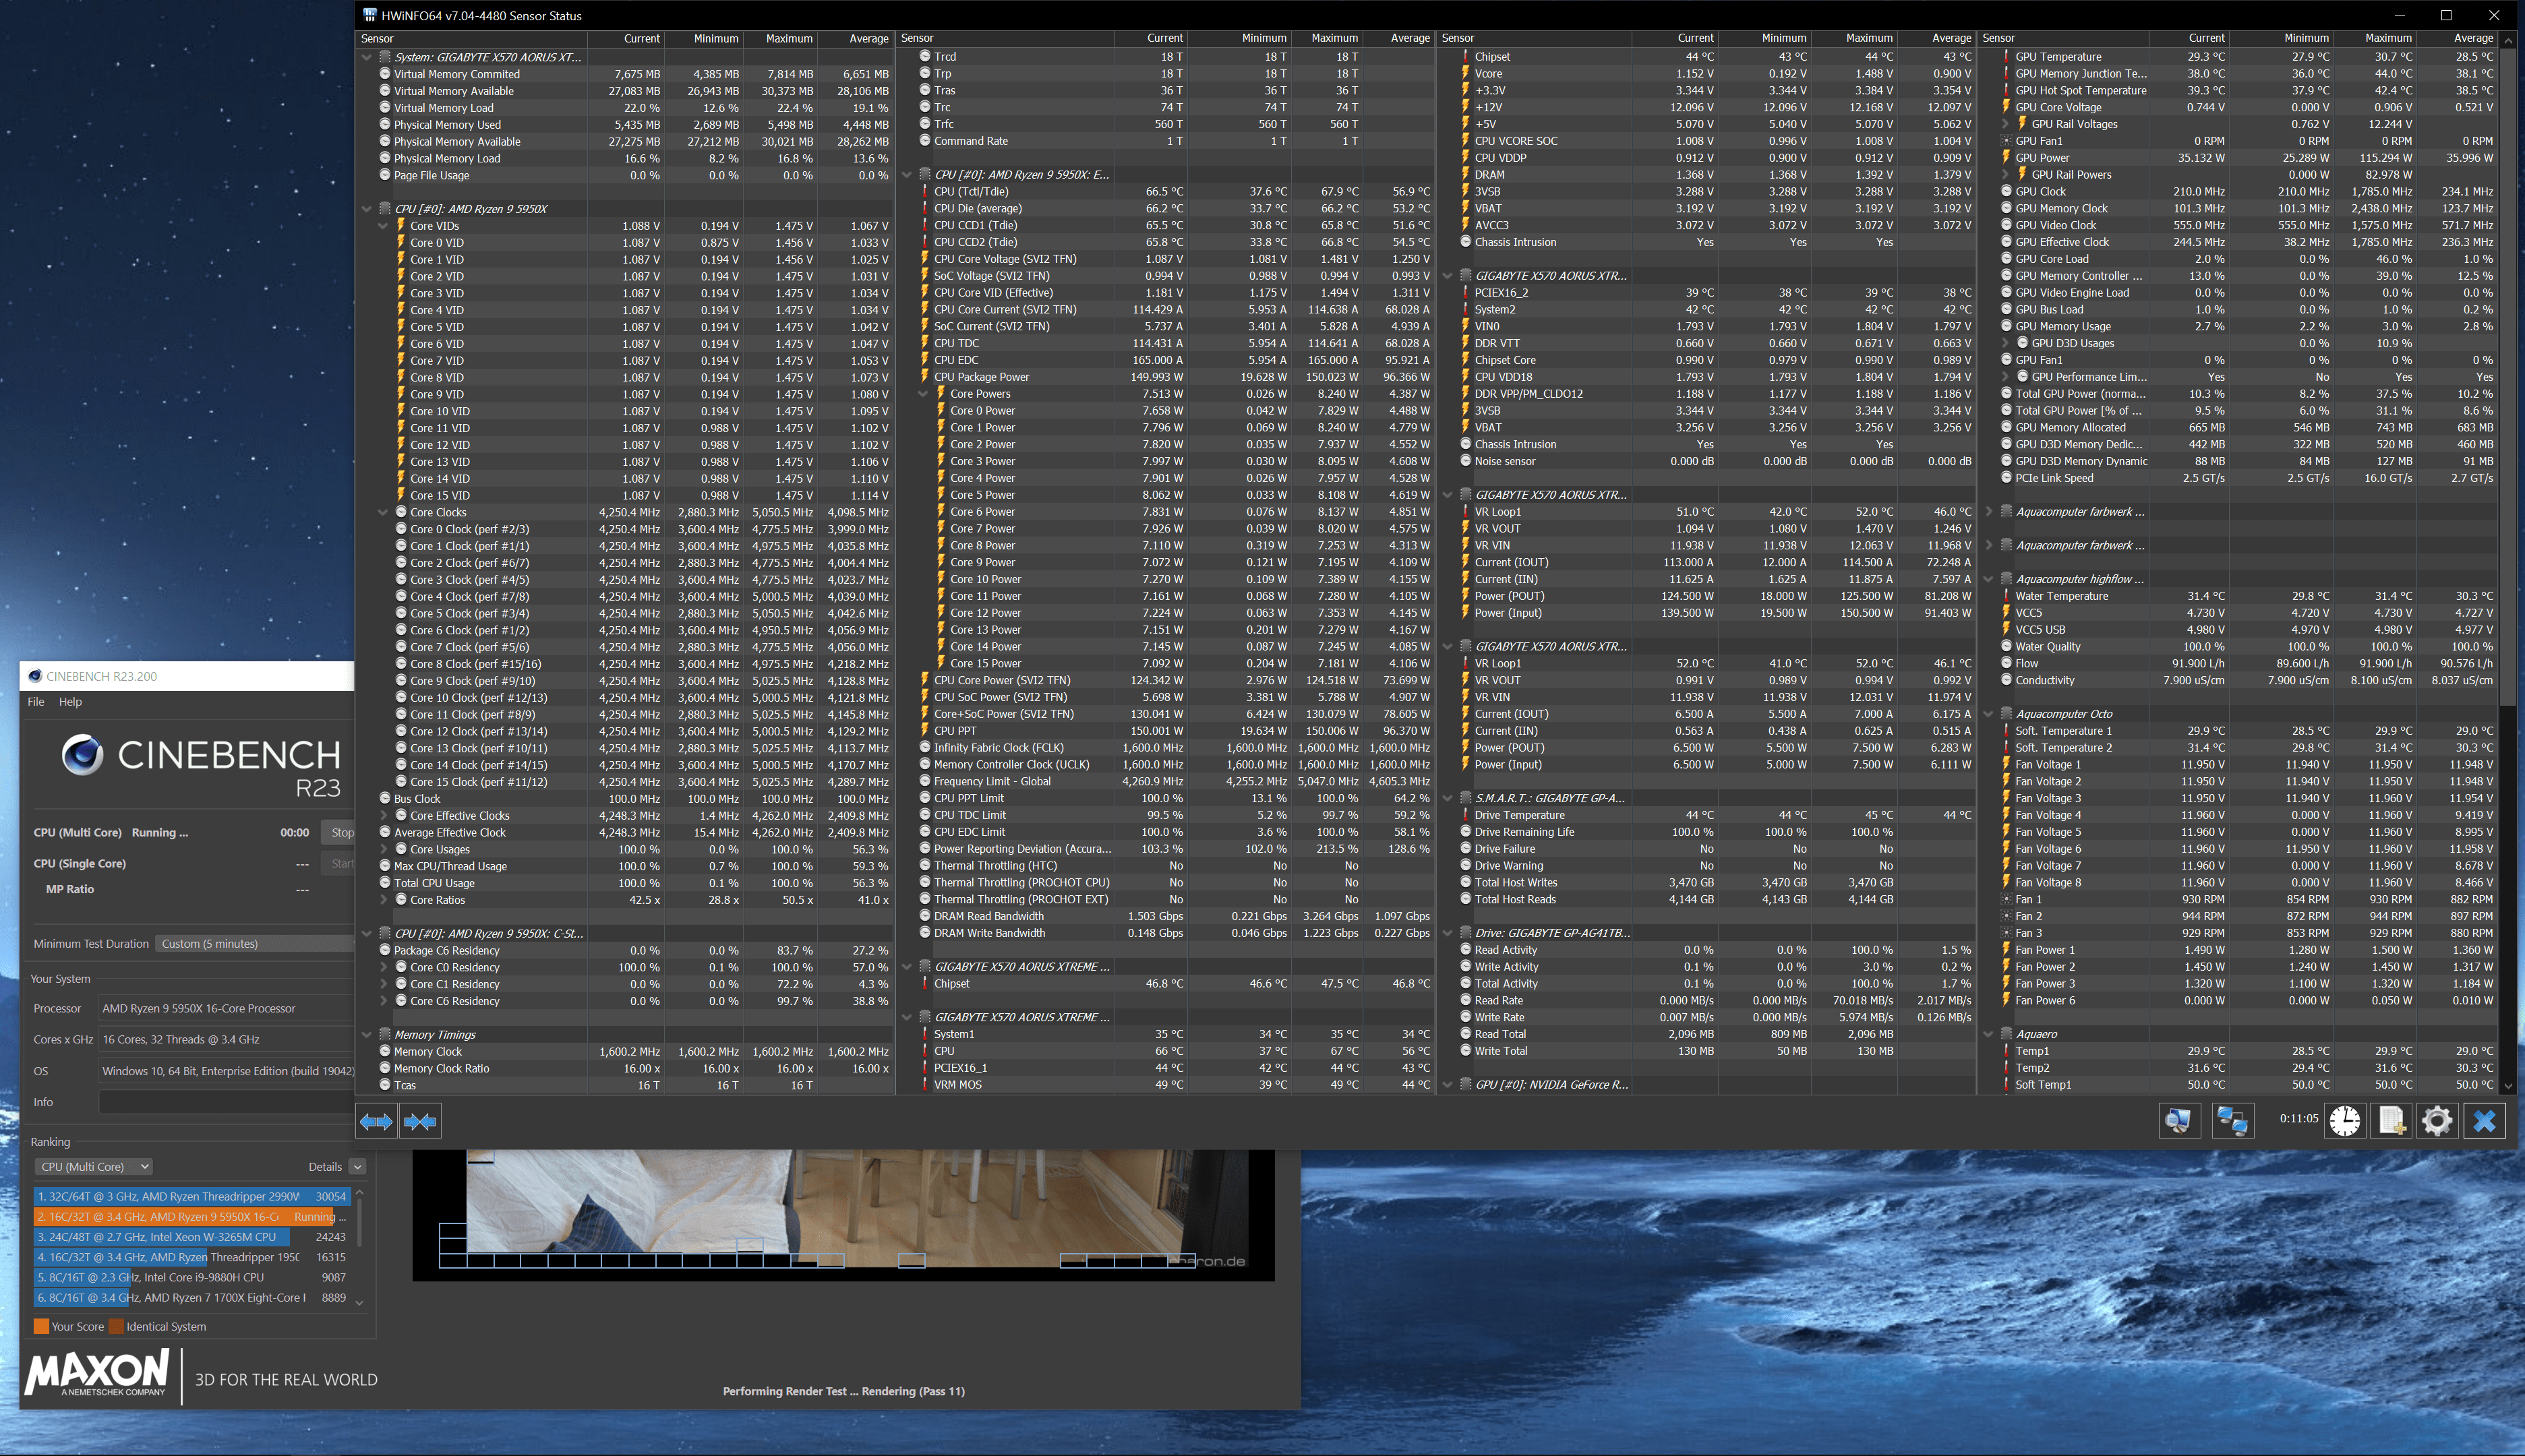
Task: Toggle the ranking Details dropdown button
Action: tap(357, 1166)
